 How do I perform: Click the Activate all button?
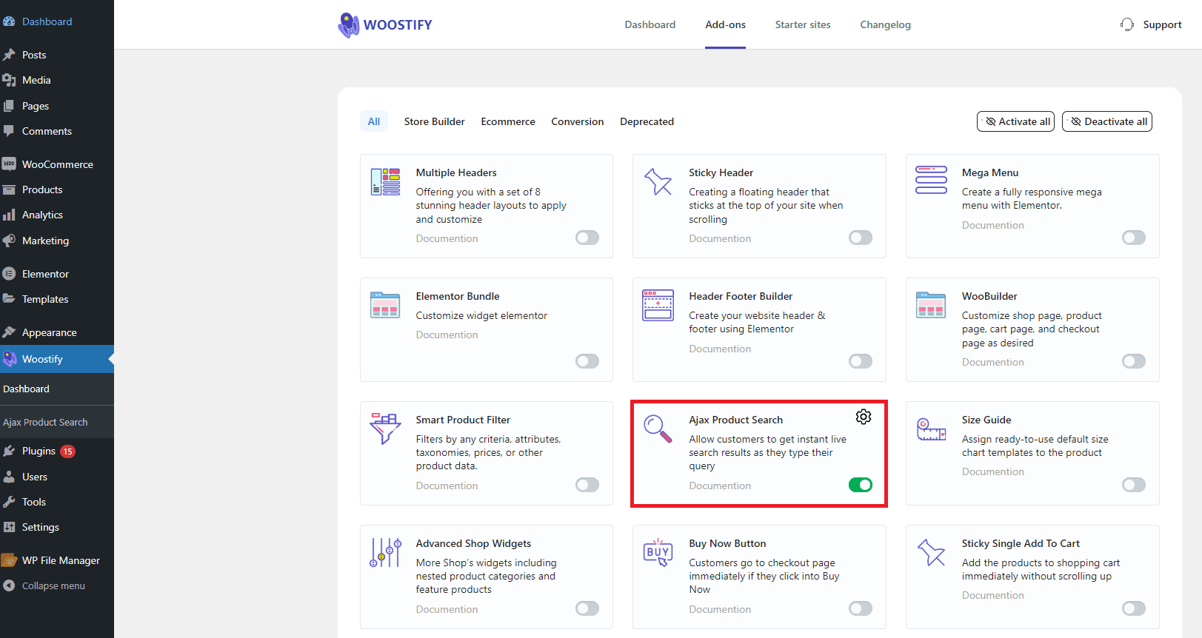(x=1016, y=121)
